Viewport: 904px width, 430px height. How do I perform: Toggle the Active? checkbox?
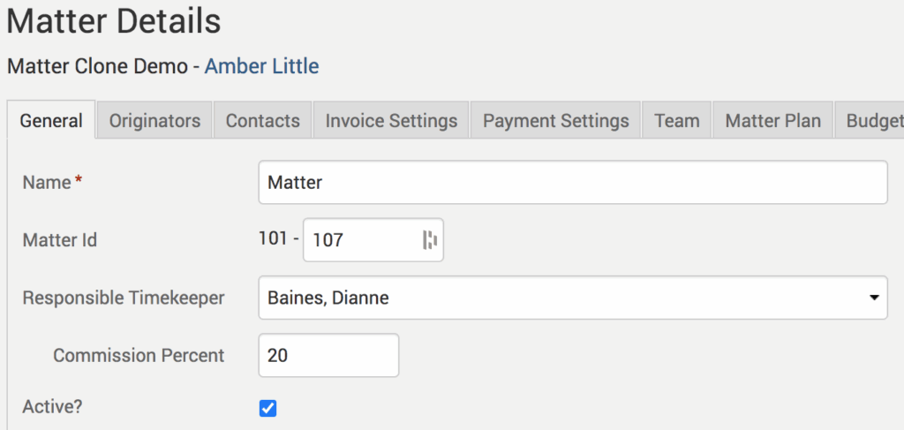268,408
